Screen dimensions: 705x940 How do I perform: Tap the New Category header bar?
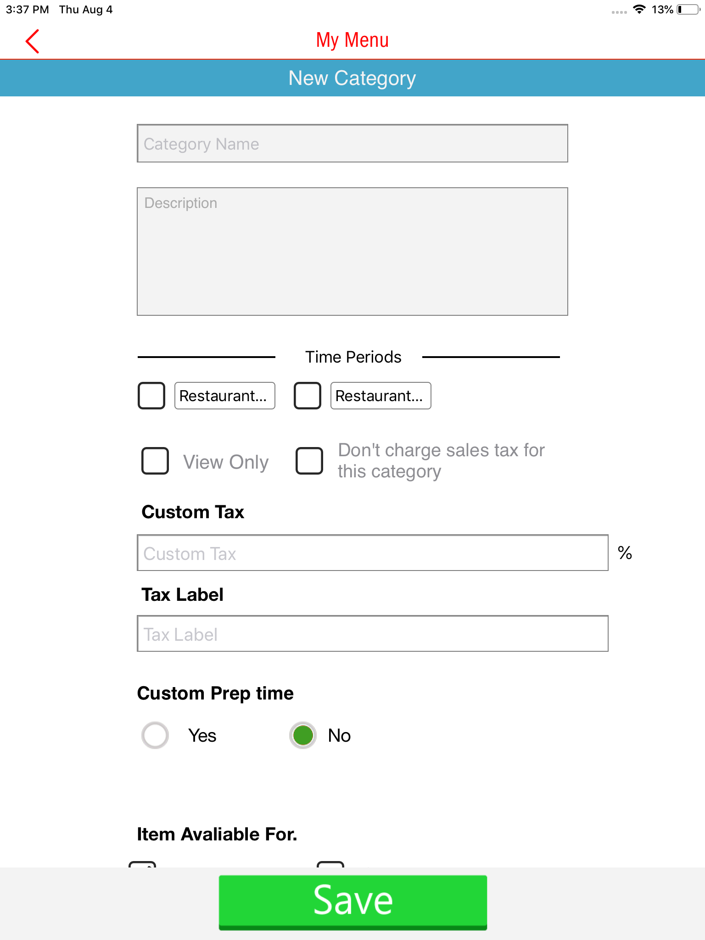(x=352, y=78)
